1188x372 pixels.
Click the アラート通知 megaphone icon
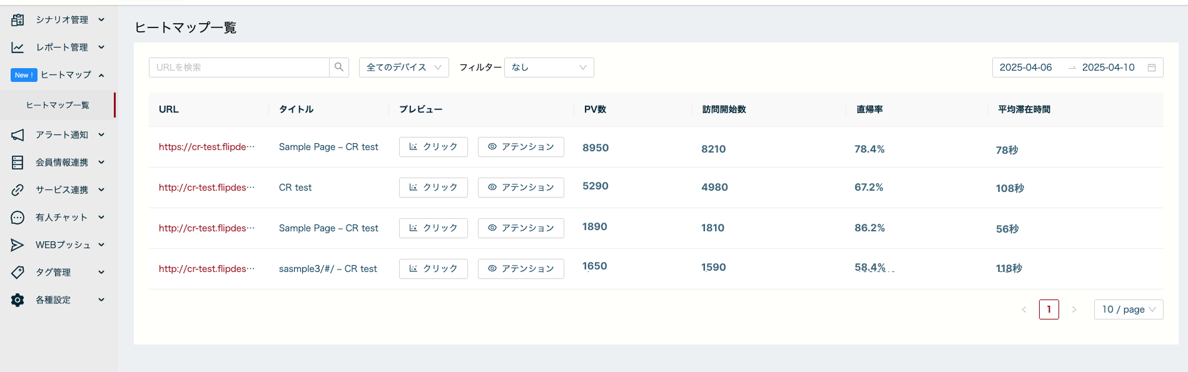click(18, 135)
